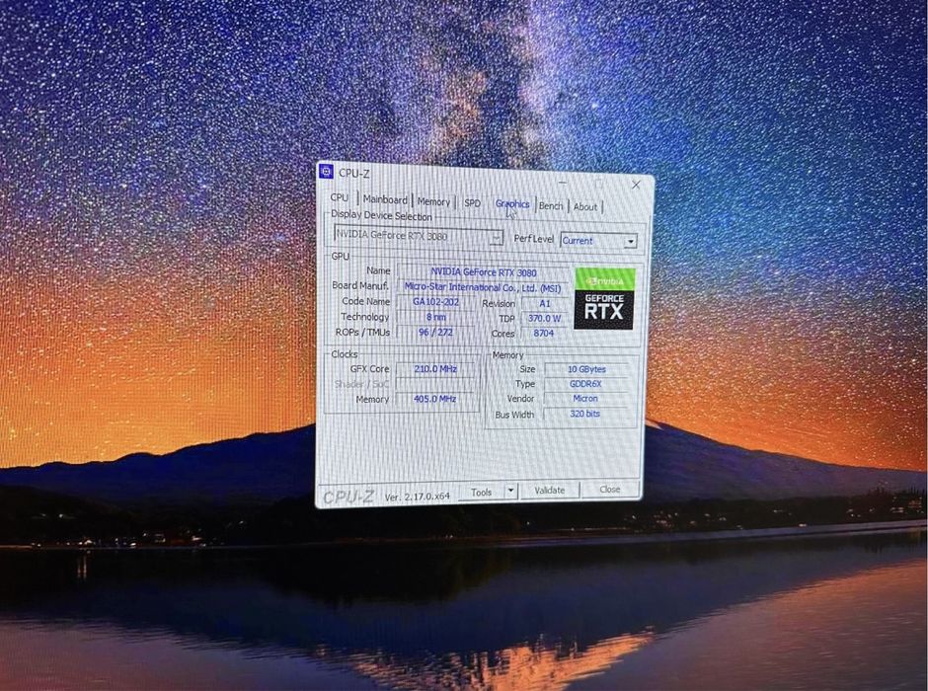
Task: Click the Memory clock value 405.0 MHz
Action: point(435,400)
